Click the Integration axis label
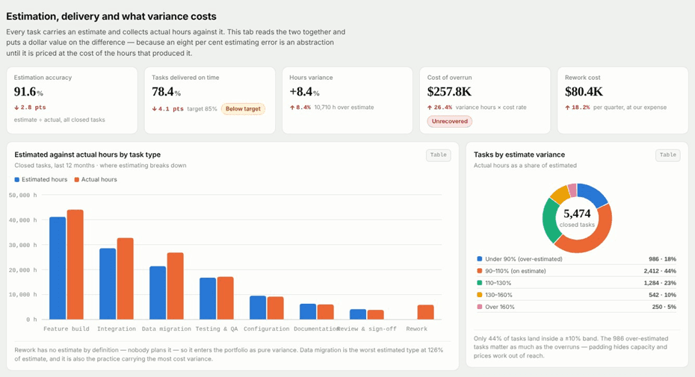Viewport: 695px width, 377px height. click(x=116, y=328)
